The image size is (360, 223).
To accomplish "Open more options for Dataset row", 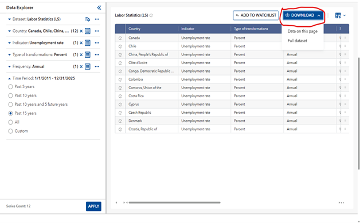I will (97, 19).
